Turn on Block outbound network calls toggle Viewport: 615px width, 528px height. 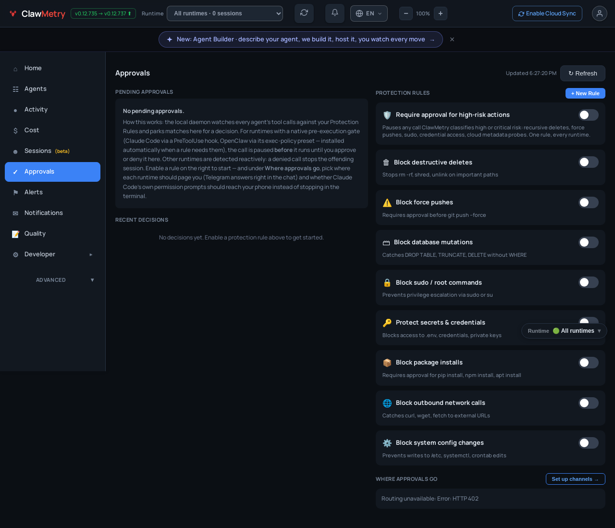point(589,403)
